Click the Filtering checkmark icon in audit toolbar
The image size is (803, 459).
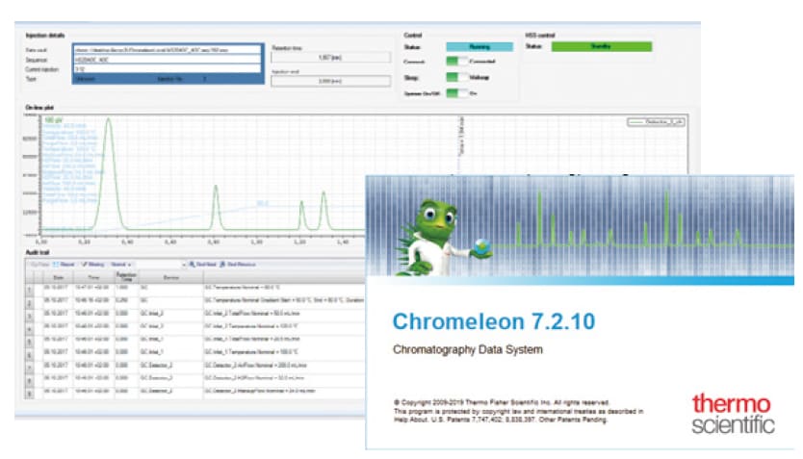click(x=85, y=265)
